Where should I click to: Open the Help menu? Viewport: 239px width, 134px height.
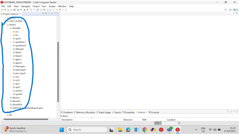[71, 6]
